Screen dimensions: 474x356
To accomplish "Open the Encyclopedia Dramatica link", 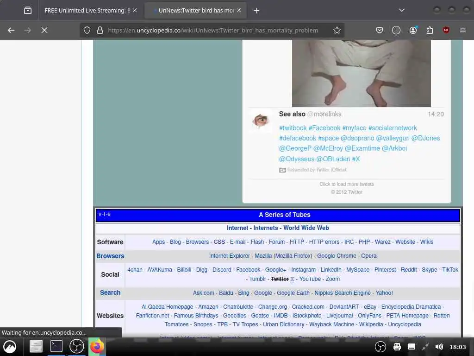I will 411,307.
